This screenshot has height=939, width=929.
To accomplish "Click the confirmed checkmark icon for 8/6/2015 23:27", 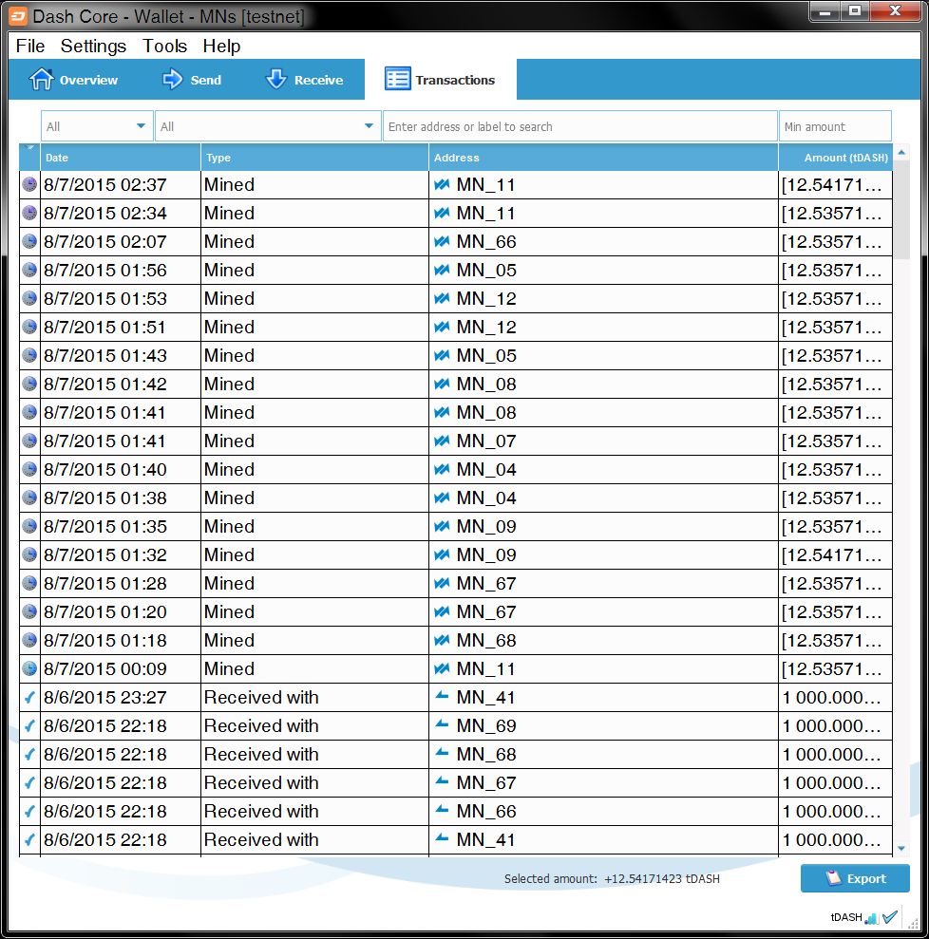I will (29, 697).
